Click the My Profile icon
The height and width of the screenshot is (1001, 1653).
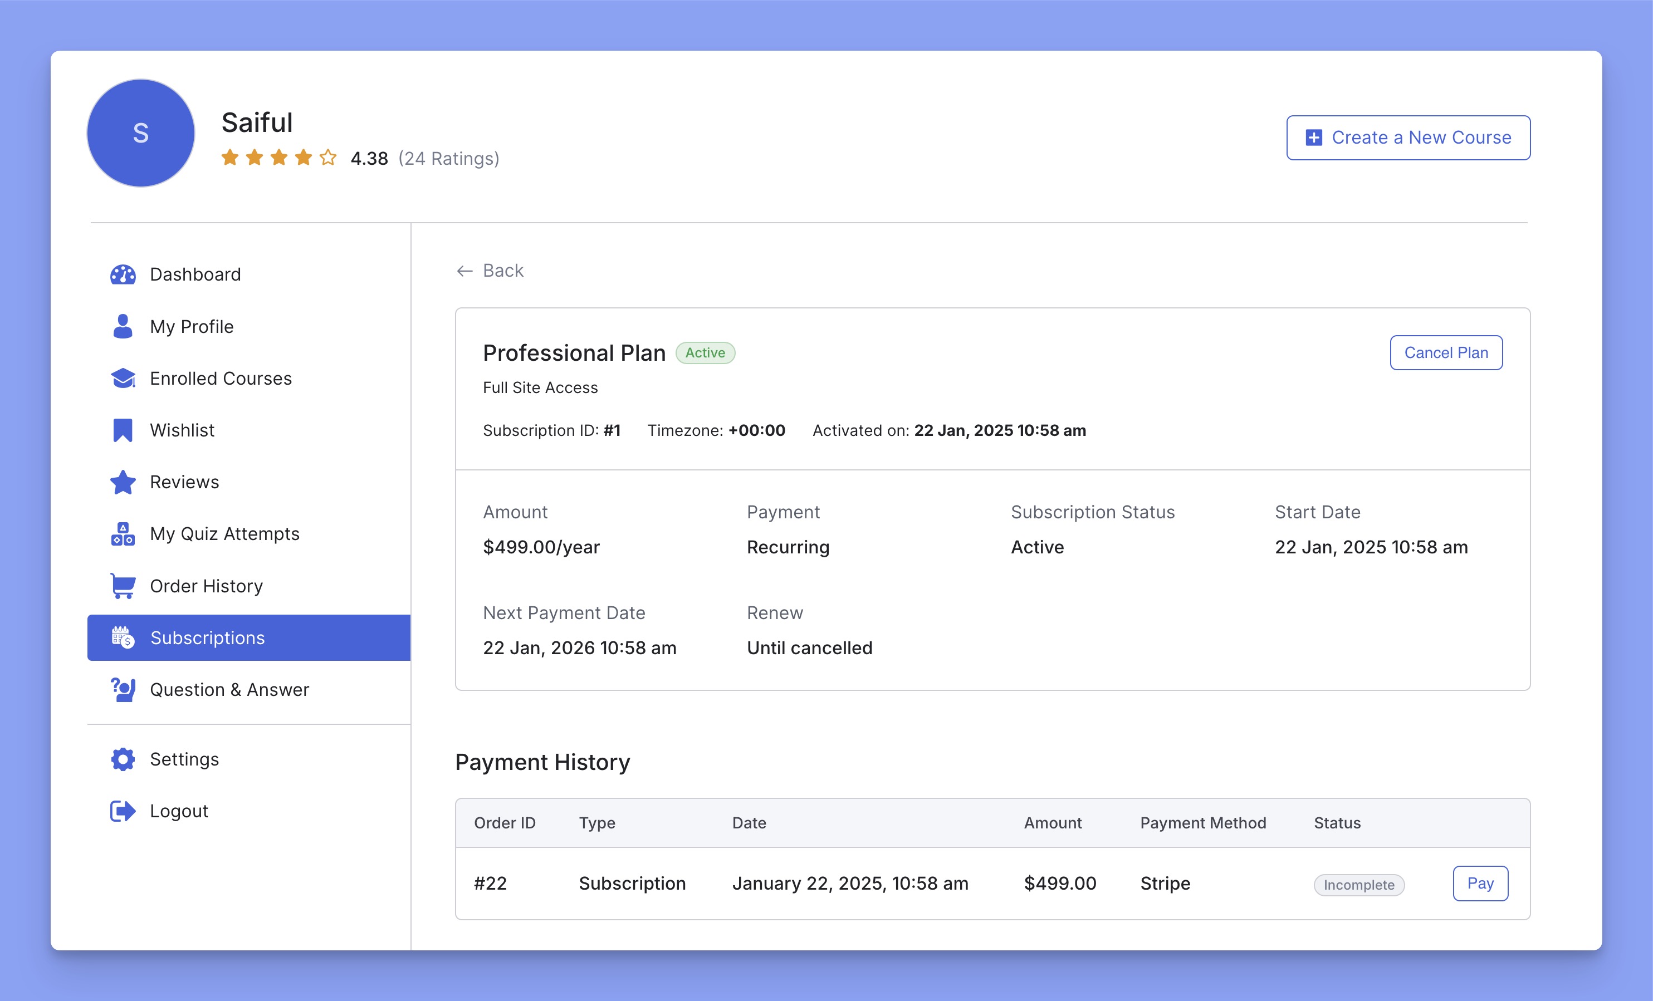(x=121, y=326)
